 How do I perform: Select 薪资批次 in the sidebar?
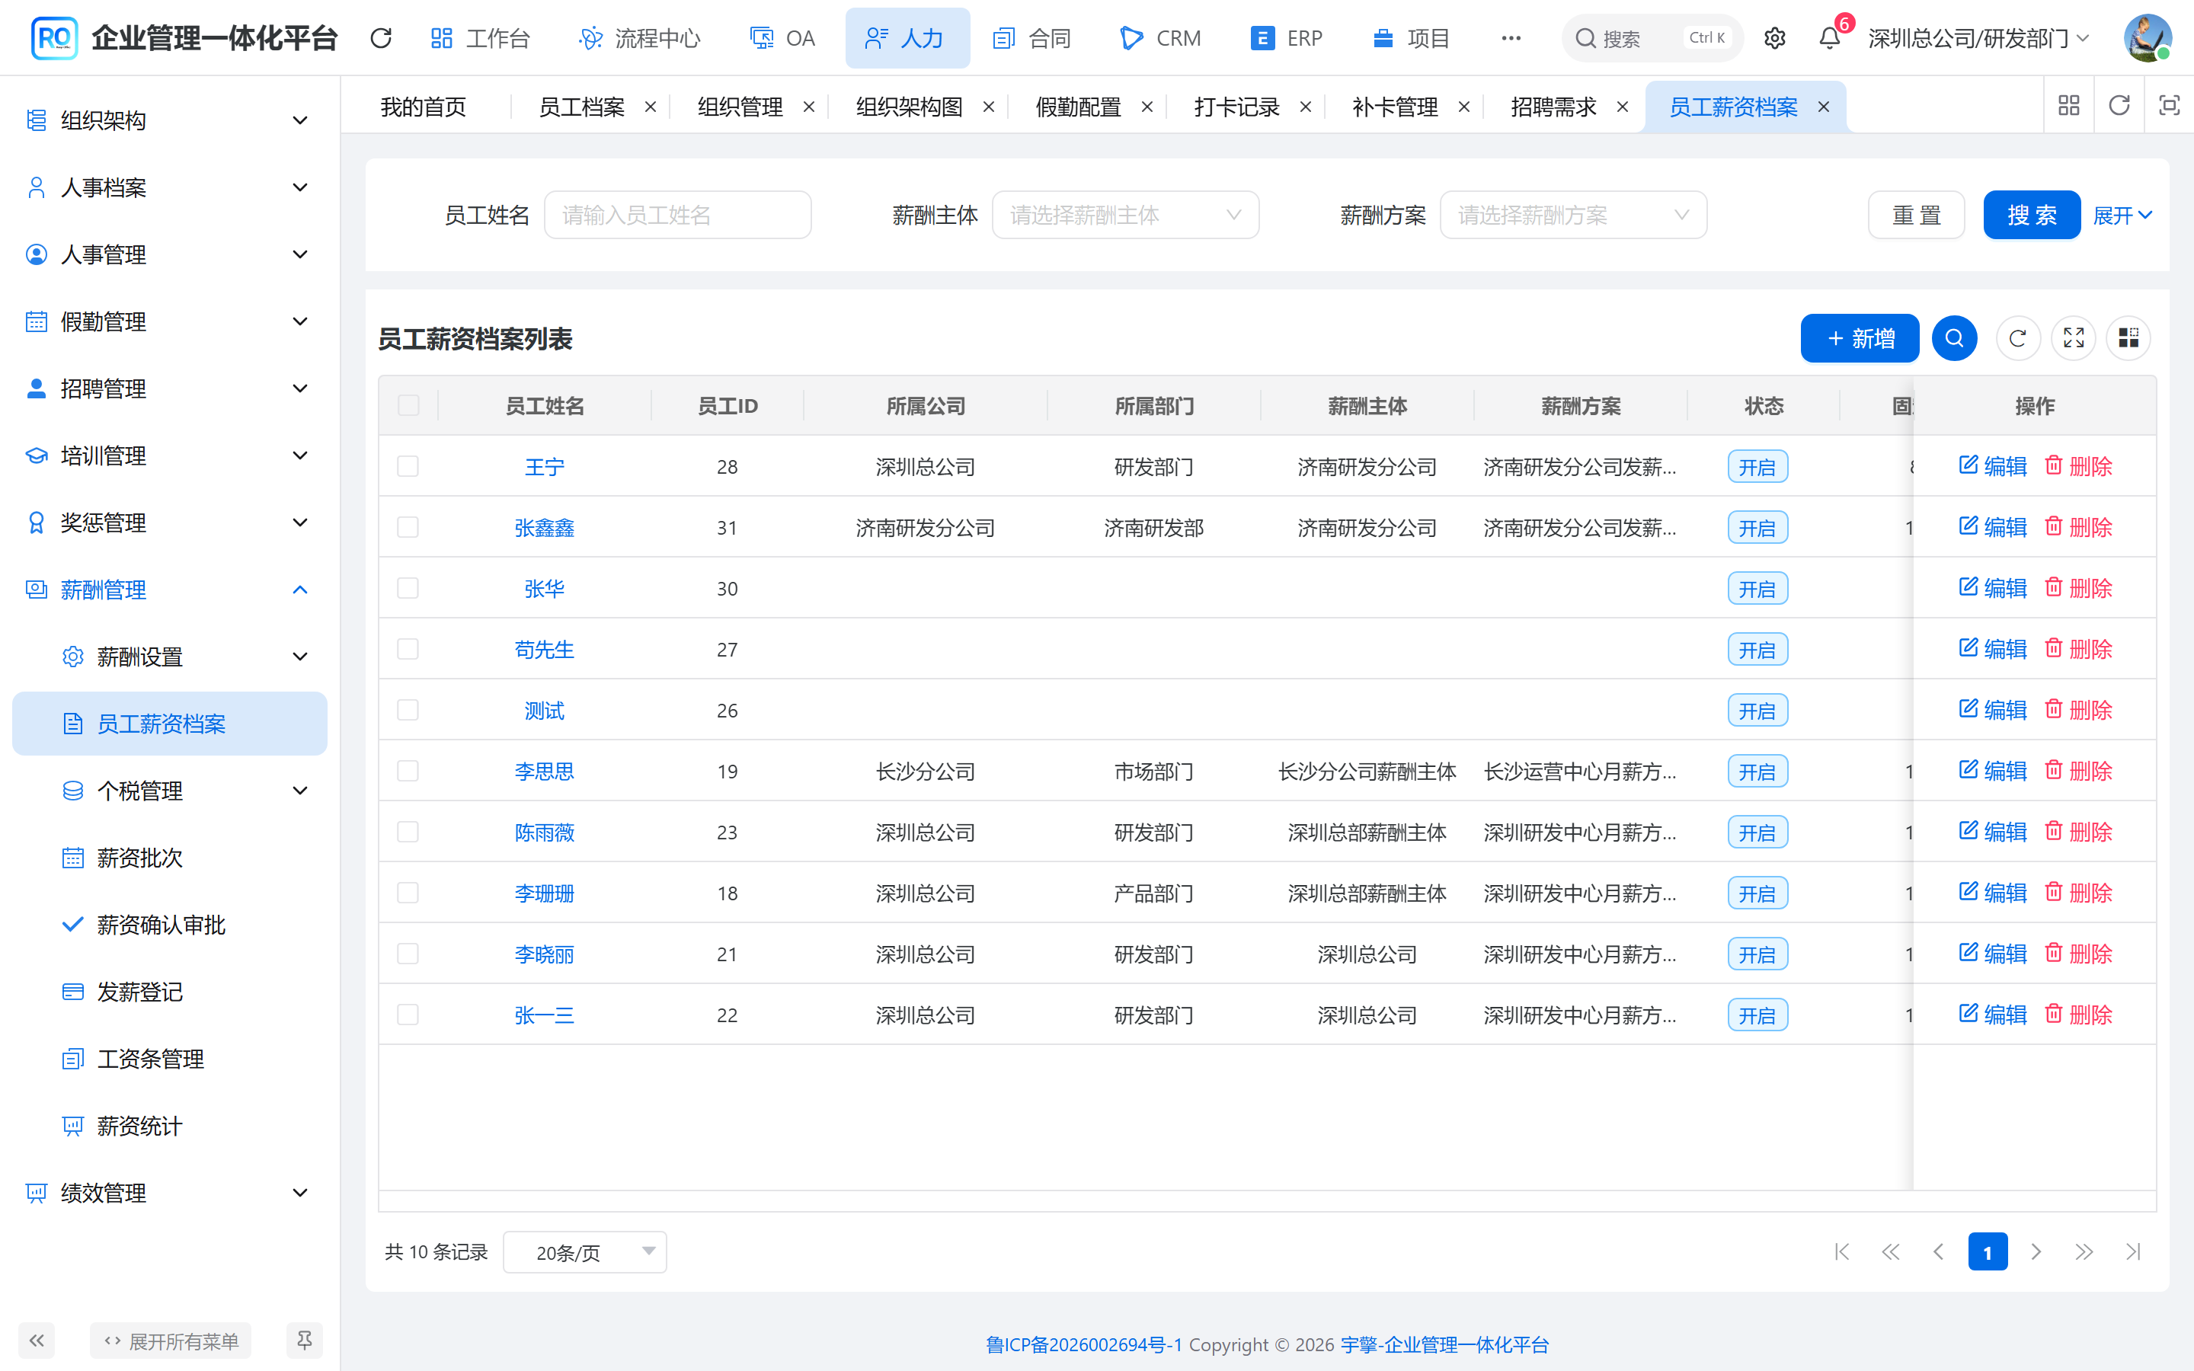coord(170,858)
